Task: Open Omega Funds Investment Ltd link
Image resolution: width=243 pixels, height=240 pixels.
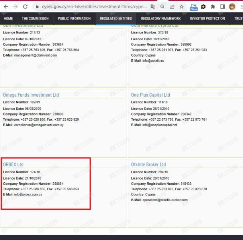Action: click(31, 95)
